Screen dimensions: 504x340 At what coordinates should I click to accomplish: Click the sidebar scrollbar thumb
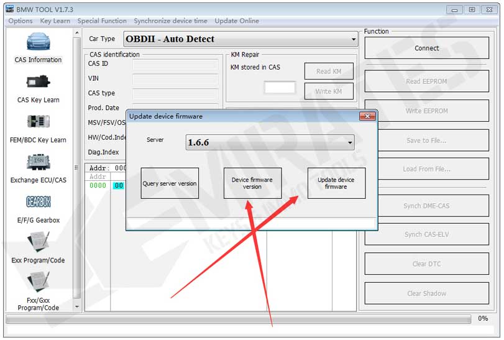(76, 168)
